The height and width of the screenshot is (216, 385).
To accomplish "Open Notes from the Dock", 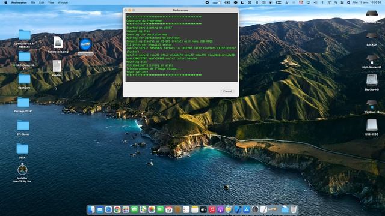I will [195, 209].
